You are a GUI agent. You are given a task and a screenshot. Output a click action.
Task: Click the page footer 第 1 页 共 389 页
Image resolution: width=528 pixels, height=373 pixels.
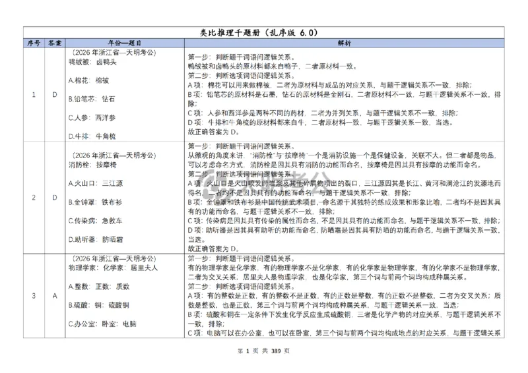click(x=263, y=351)
